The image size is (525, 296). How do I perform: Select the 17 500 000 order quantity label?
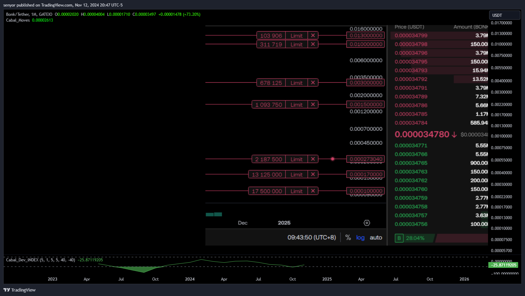coord(267,191)
